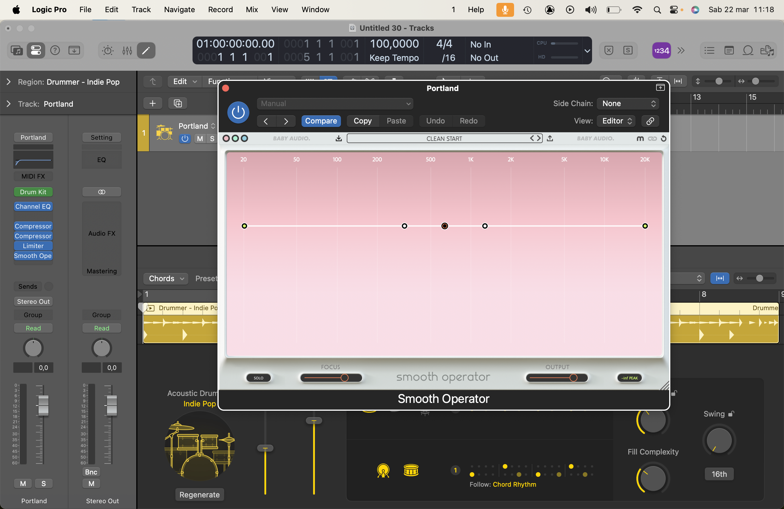784x509 pixels.
Task: Click the count-in 1234 purple button
Action: tap(661, 50)
